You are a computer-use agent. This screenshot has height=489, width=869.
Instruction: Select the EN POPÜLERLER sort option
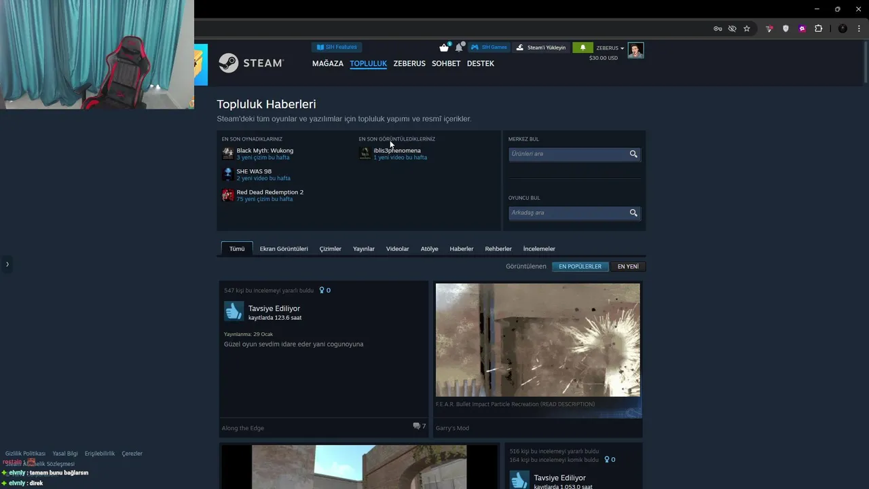pyautogui.click(x=580, y=267)
